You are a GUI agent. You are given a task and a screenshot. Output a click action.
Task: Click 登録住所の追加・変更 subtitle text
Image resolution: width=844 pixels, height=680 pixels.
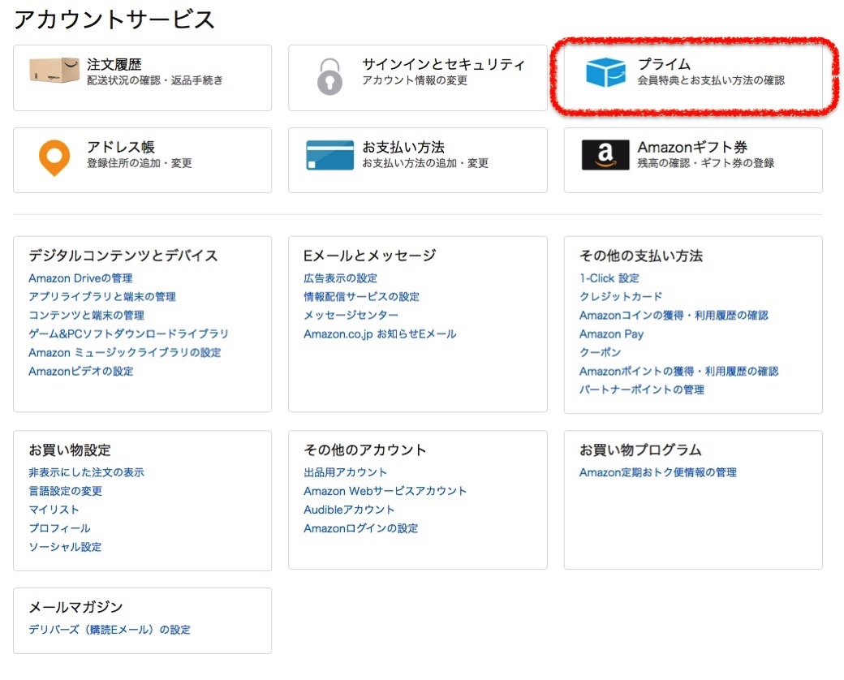pos(140,163)
